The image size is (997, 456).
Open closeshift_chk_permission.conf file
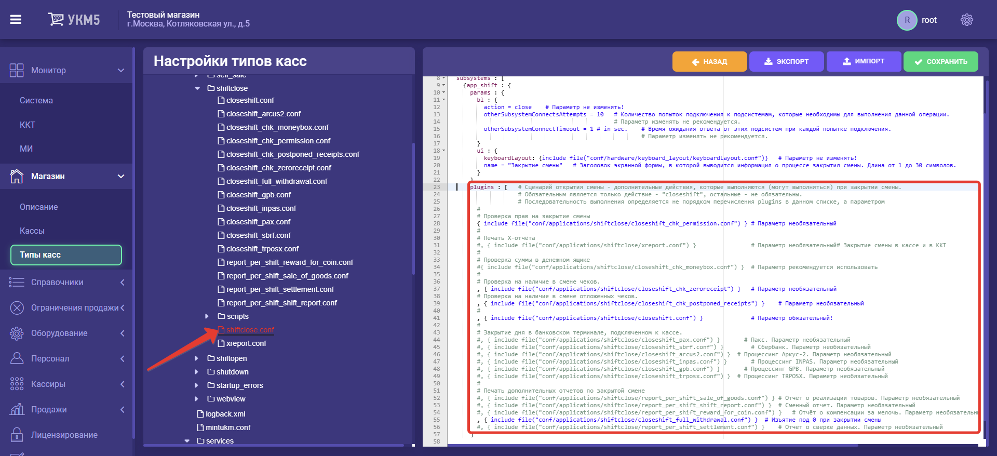(x=278, y=141)
